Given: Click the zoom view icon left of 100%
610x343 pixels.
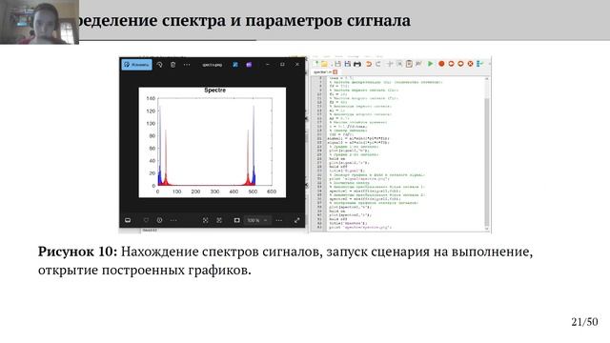Looking at the screenshot, I should [237, 220].
